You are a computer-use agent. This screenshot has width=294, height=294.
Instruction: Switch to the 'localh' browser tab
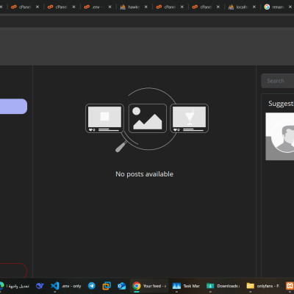point(238,7)
